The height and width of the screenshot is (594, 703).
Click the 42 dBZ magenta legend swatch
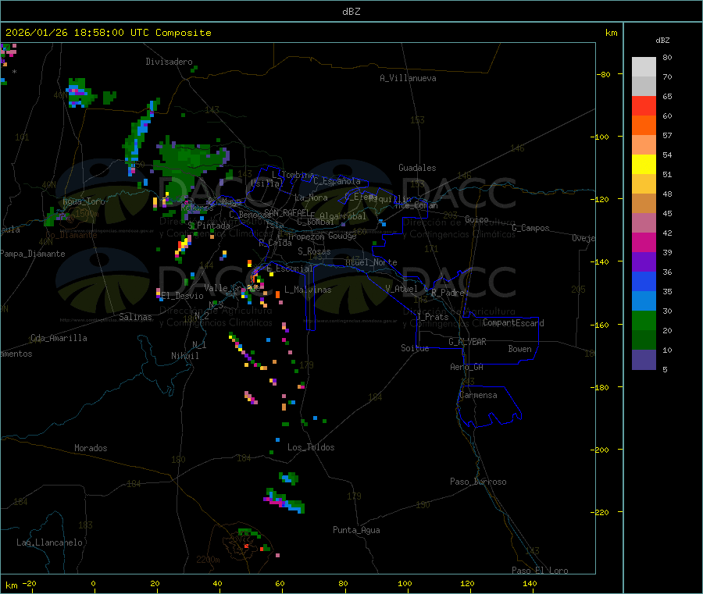(x=644, y=242)
